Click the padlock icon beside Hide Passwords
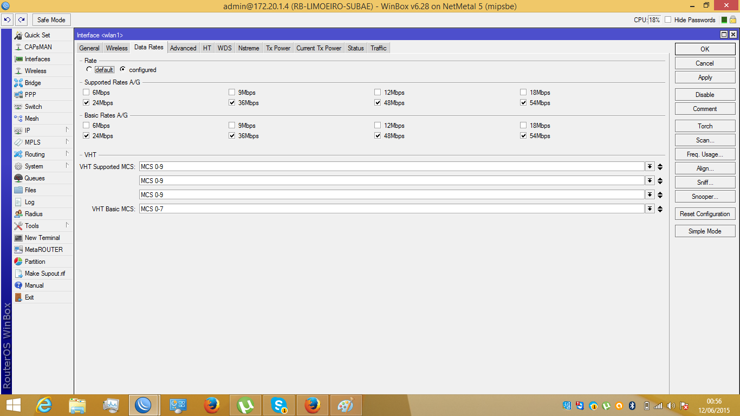 tap(732, 20)
